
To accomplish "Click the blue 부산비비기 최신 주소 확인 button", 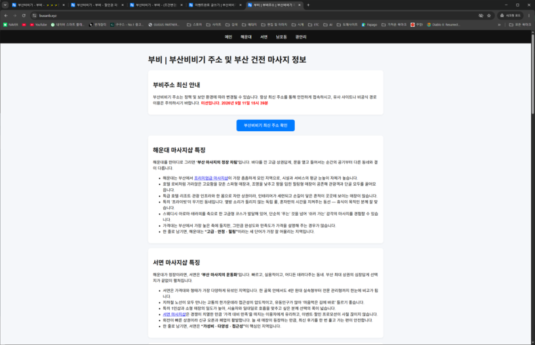I will pos(265,125).
